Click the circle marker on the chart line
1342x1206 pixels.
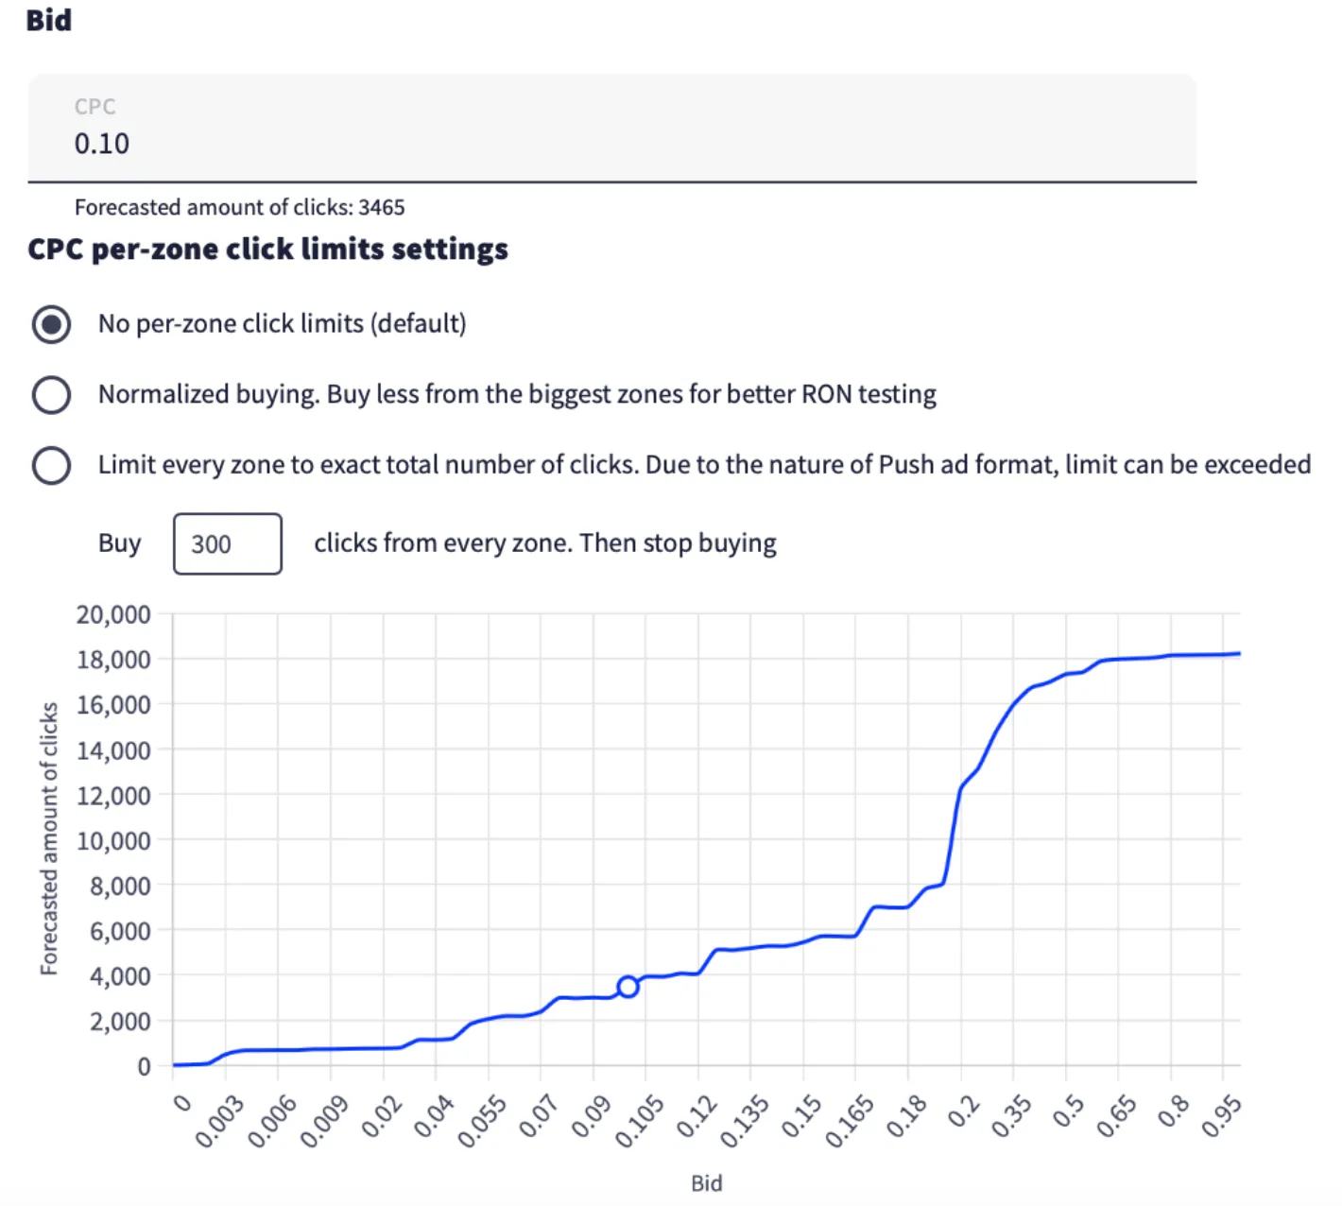628,987
